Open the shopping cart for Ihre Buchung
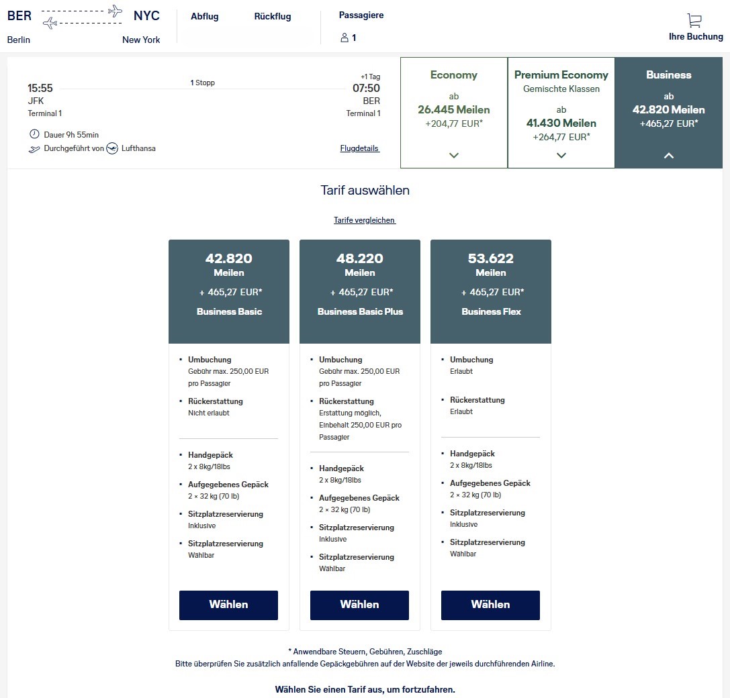Screen dimensions: 730x698 (x=693, y=21)
